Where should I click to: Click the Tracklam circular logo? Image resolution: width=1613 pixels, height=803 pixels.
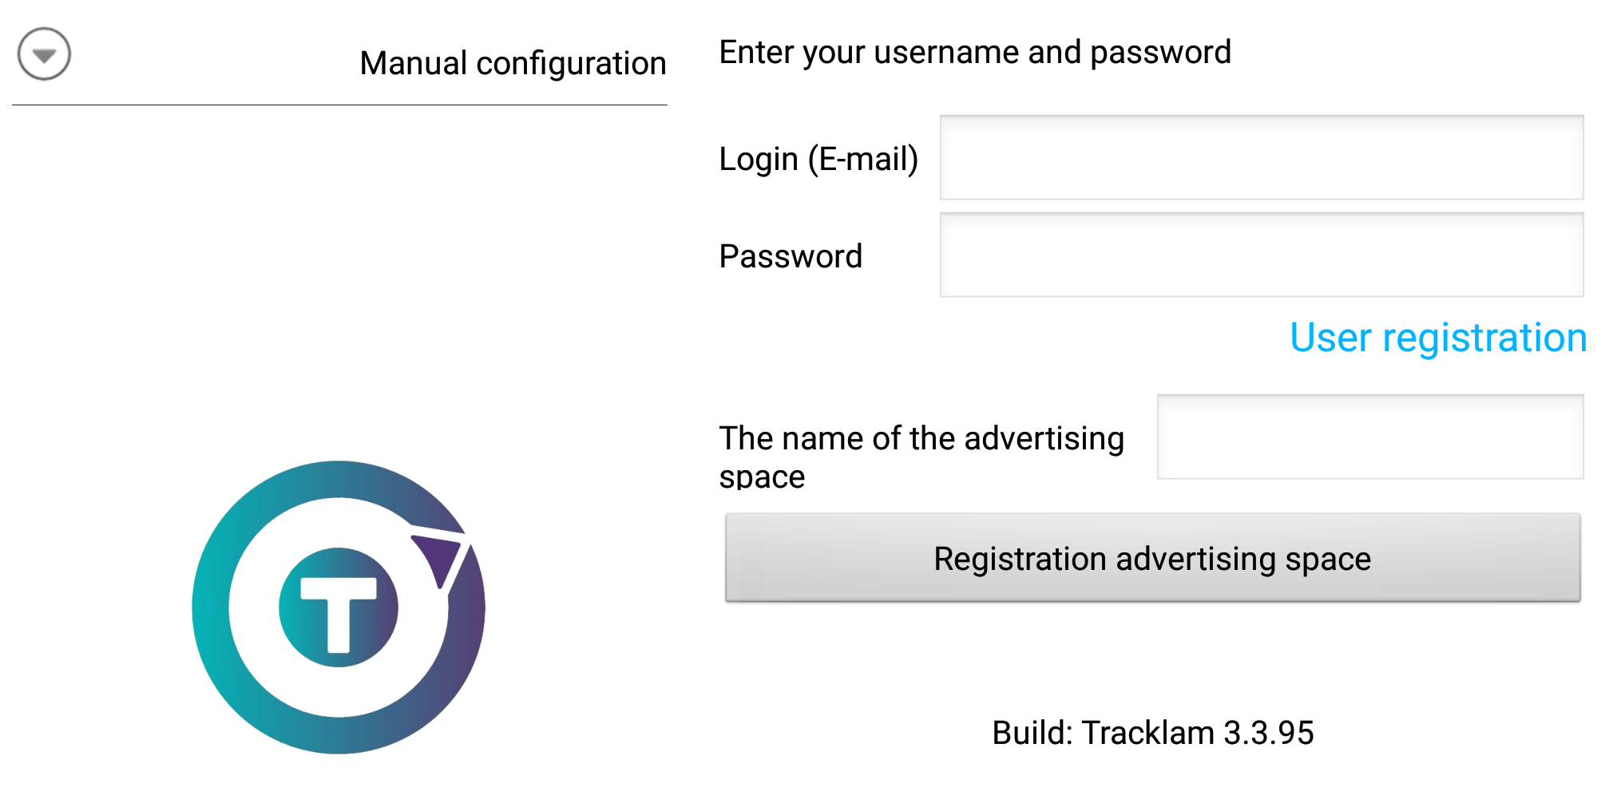point(339,607)
